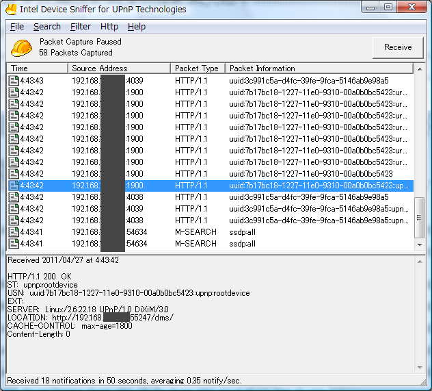
Task: Open the Search menu
Action: click(x=47, y=27)
